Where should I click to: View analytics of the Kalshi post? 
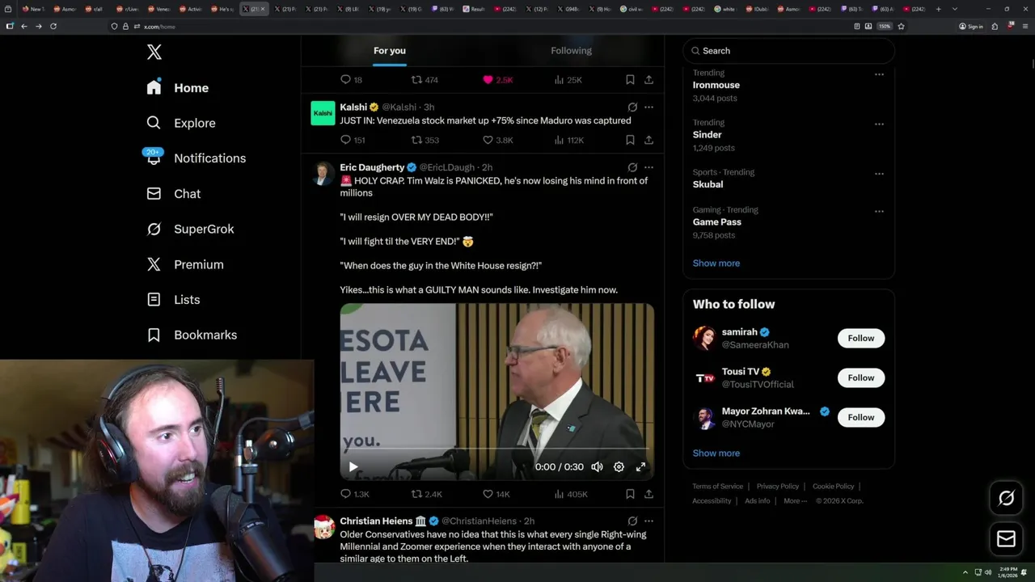[568, 140]
